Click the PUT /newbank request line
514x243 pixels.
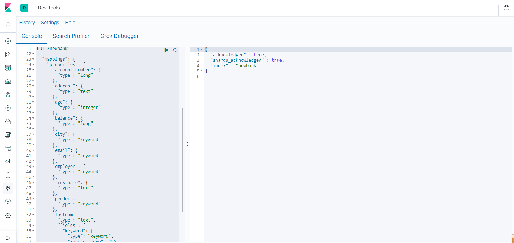click(x=52, y=49)
